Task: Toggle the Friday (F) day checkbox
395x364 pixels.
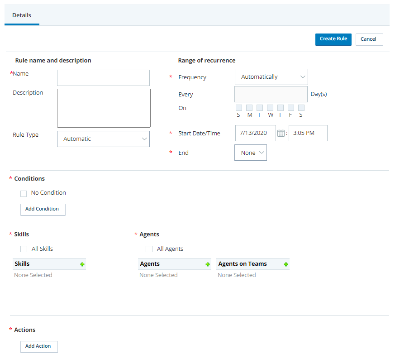Action: 291,108
